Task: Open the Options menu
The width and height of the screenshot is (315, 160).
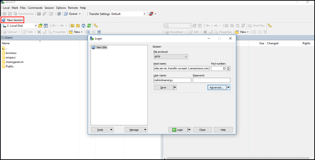Action: point(61,8)
